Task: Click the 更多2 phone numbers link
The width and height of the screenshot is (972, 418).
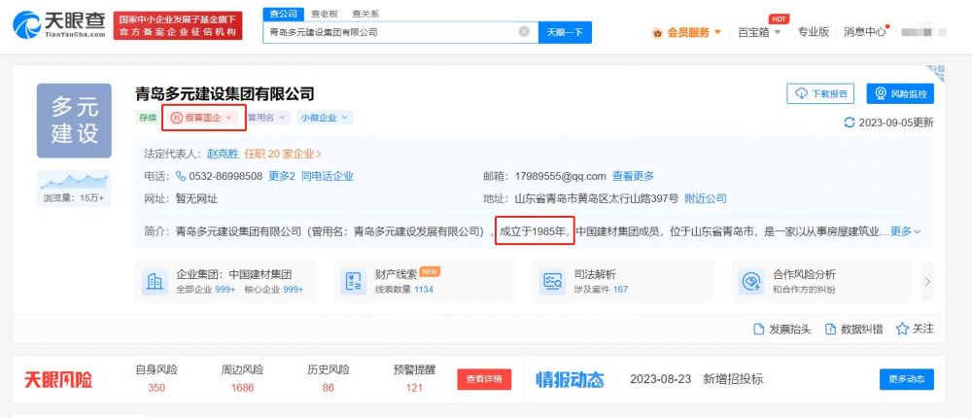Action: click(282, 176)
